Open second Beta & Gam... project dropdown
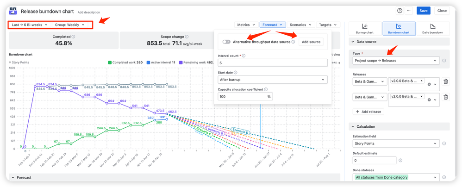Image resolution: width=462 pixels, height=187 pixels. (x=371, y=97)
